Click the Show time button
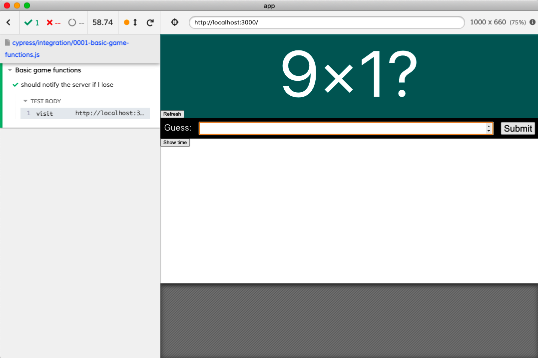538x358 pixels. tap(175, 143)
